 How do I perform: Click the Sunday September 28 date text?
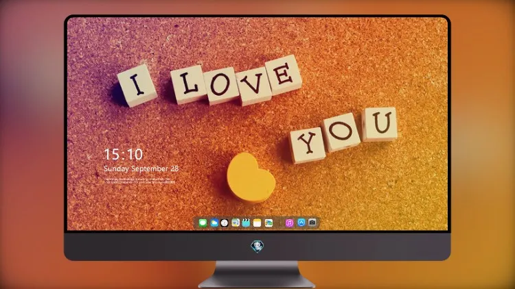pos(141,168)
